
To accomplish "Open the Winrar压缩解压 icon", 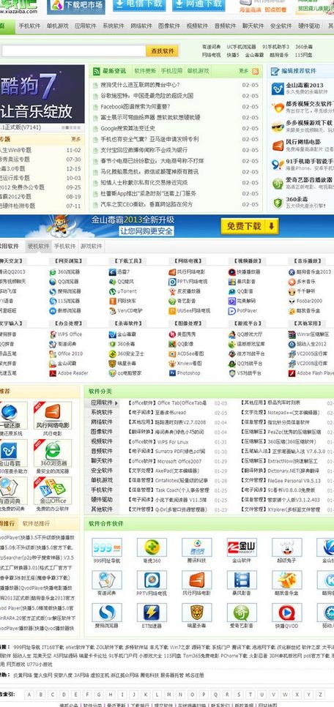I will (292, 334).
